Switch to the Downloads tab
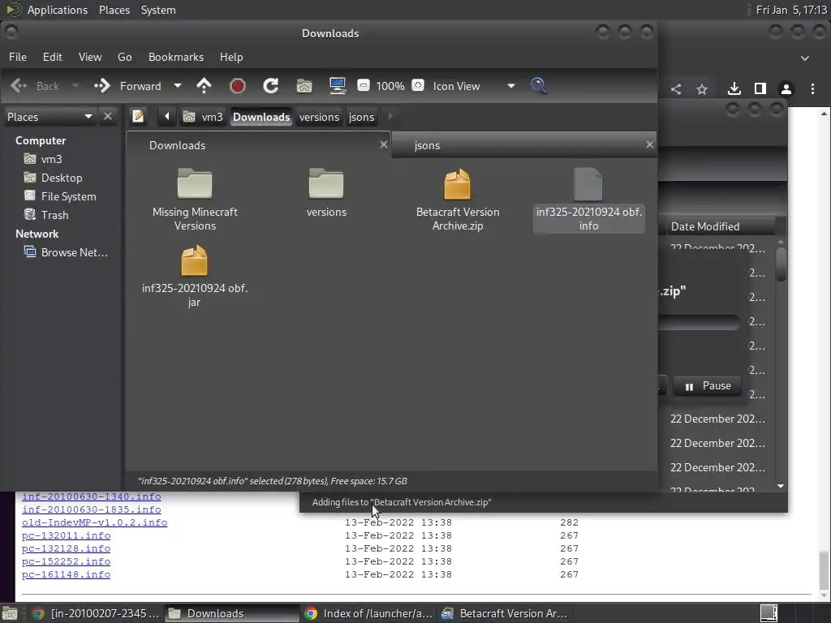831x623 pixels. coord(259,145)
